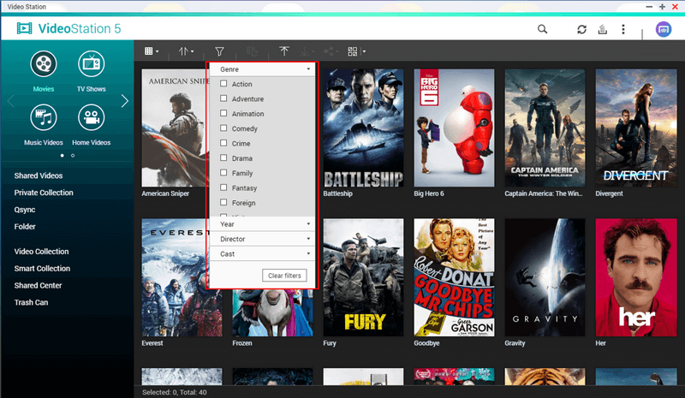Select the first category page dot

pos(62,156)
